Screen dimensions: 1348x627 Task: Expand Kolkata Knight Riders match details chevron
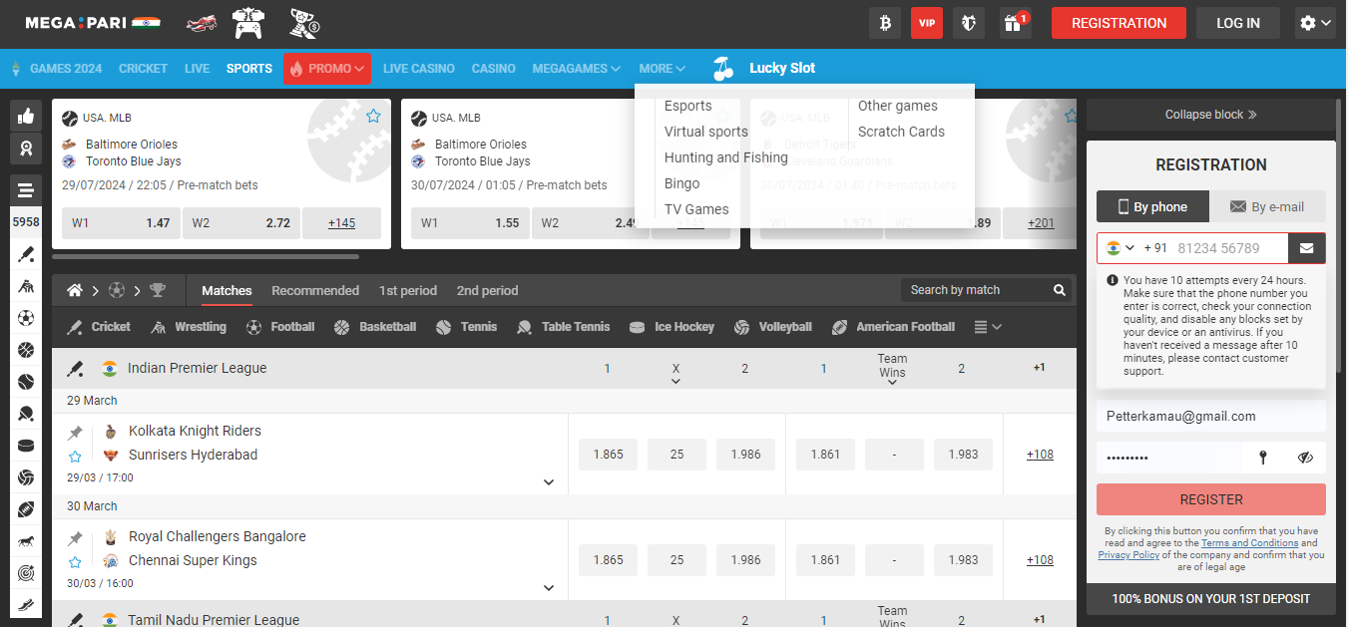549,482
